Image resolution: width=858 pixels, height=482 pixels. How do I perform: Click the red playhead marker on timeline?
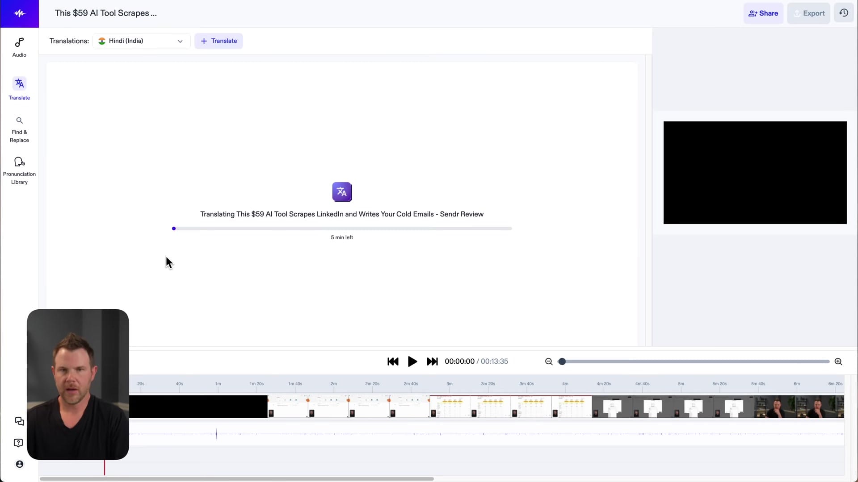[105, 468]
